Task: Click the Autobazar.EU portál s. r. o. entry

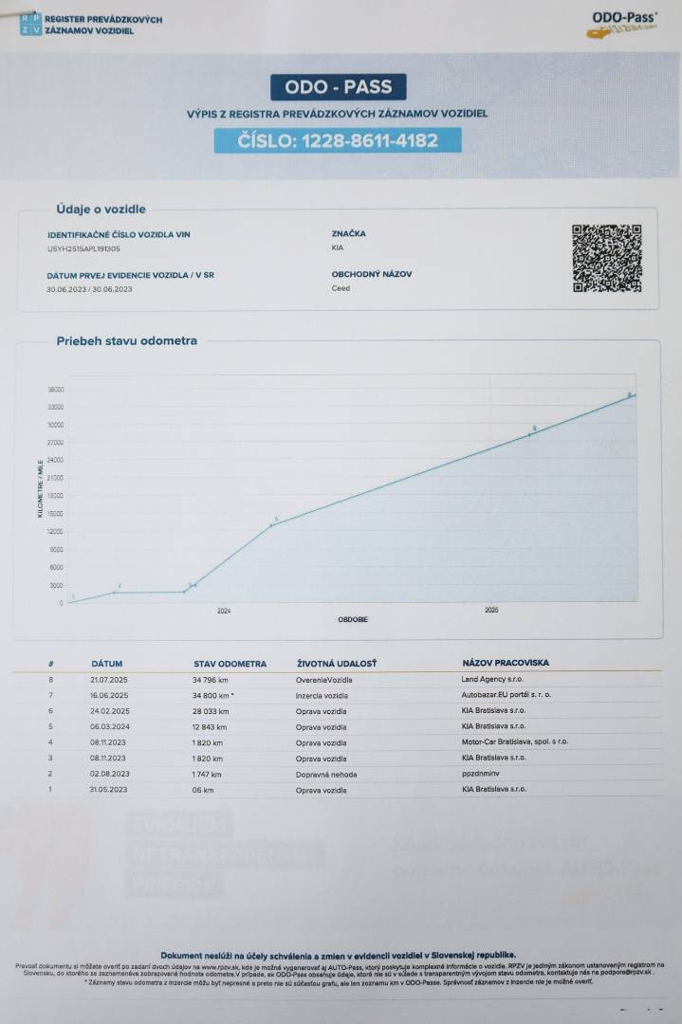Action: tap(507, 694)
